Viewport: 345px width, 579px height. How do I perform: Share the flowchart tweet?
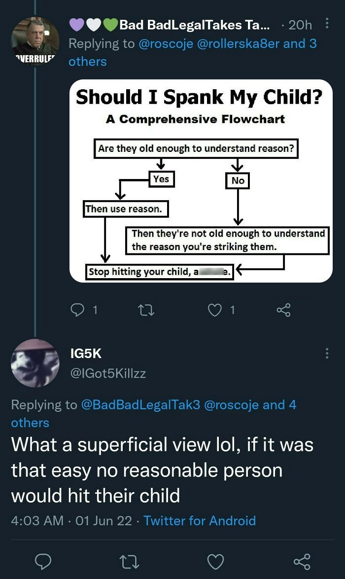(283, 310)
